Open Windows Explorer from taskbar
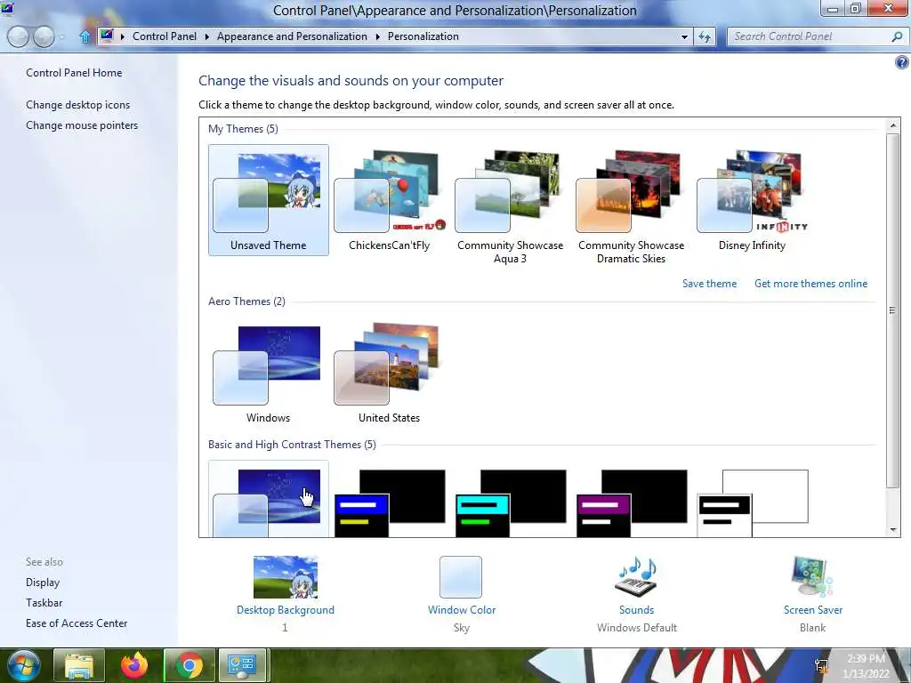Screen dimensions: 911x683 pyautogui.click(x=79, y=665)
